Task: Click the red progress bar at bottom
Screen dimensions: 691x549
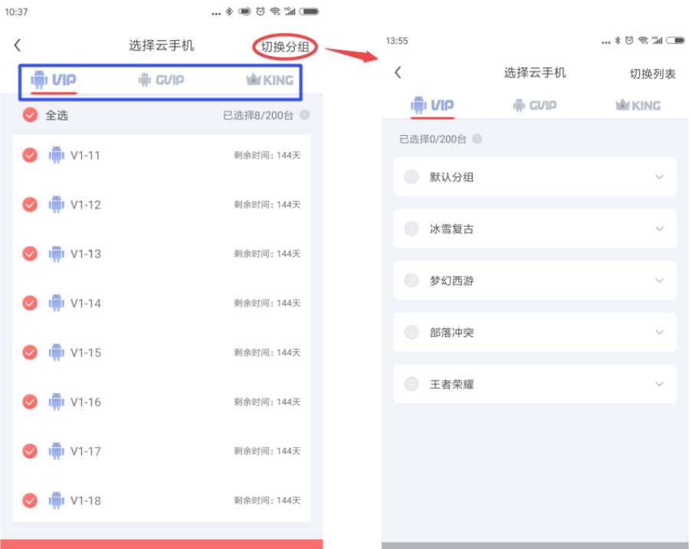Action: click(161, 544)
